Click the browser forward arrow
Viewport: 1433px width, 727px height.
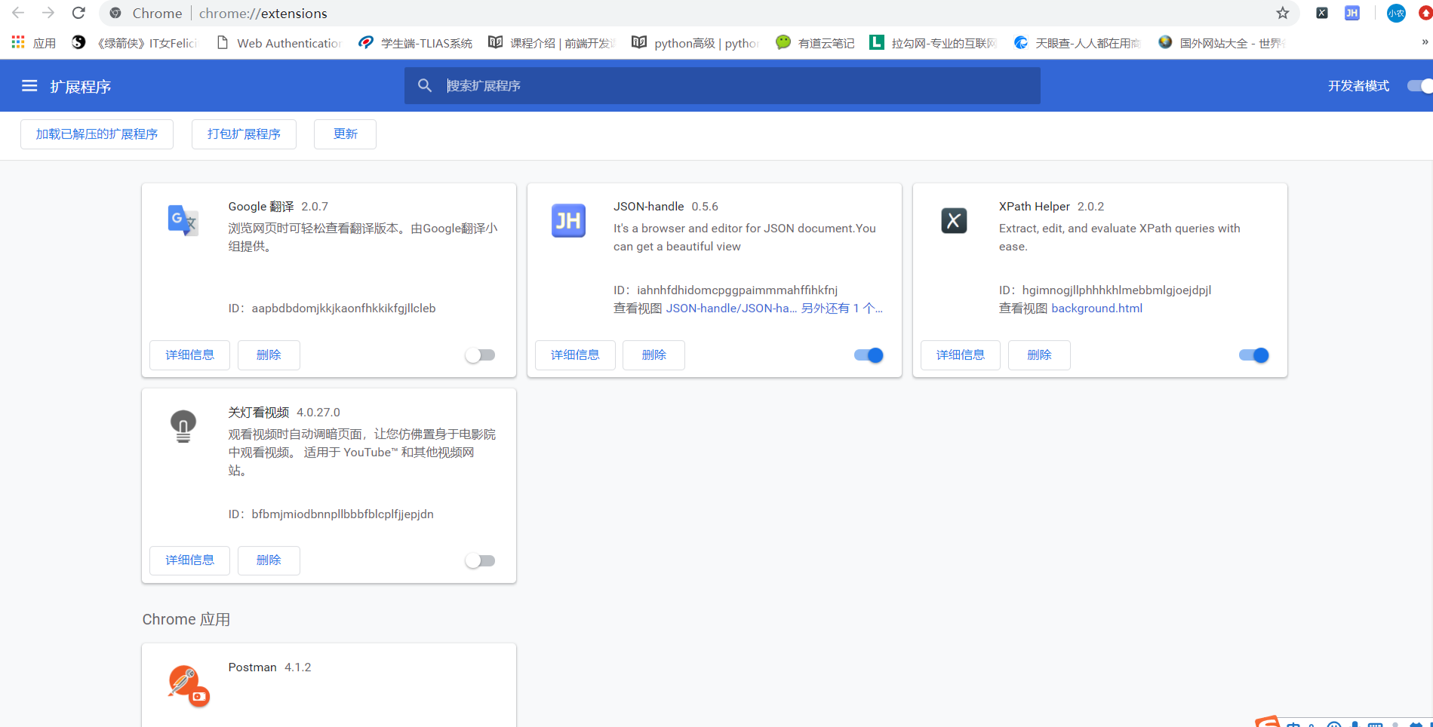point(48,13)
